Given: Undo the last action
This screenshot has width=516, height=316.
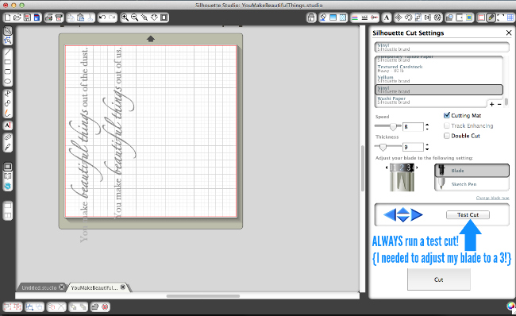Looking at the screenshot, I should 102,17.
